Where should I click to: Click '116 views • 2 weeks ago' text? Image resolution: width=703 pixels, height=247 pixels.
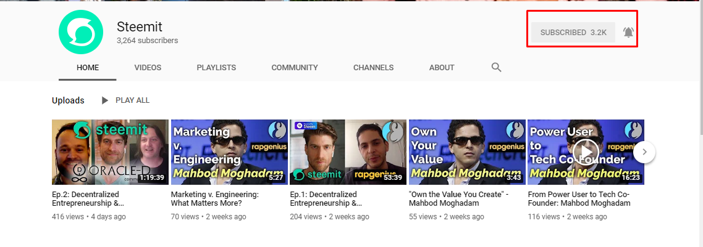(567, 217)
